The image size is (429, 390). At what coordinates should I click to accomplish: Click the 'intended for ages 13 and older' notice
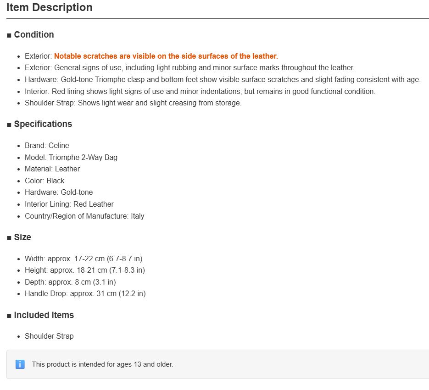(x=103, y=364)
